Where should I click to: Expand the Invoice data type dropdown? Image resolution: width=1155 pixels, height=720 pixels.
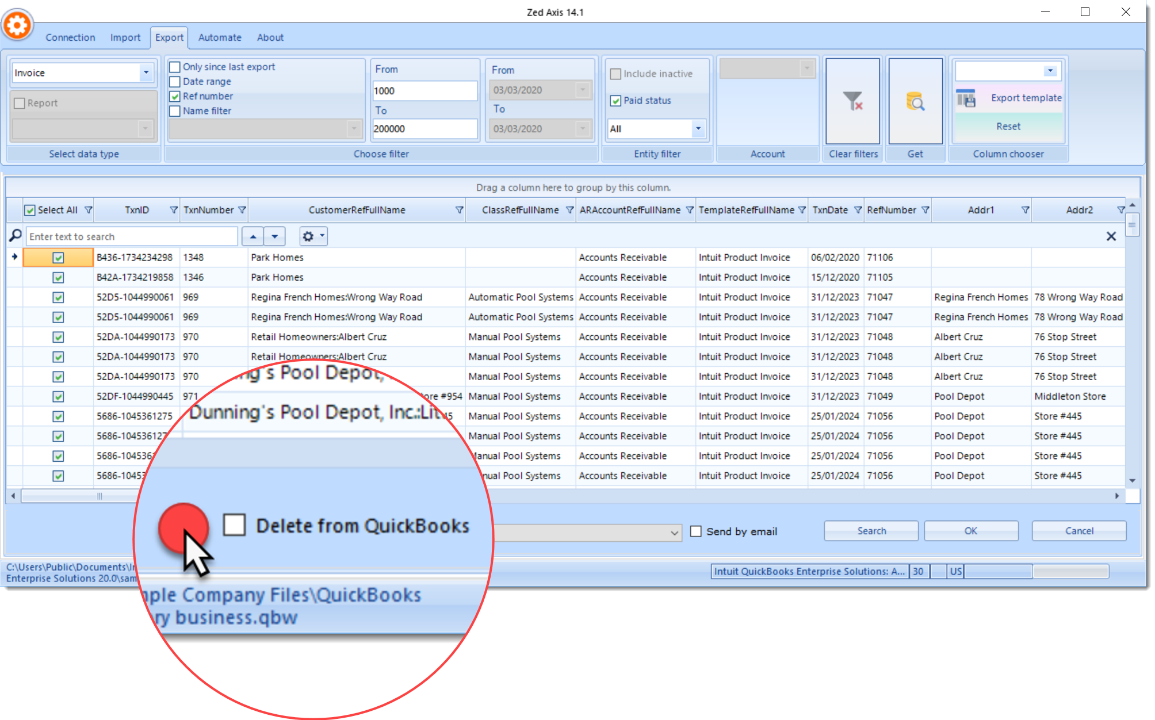pos(146,73)
